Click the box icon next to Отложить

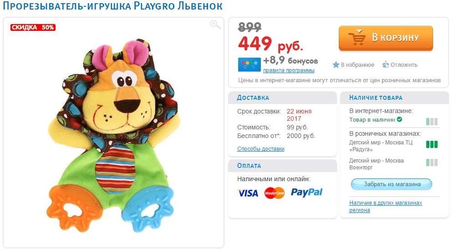pos(385,64)
